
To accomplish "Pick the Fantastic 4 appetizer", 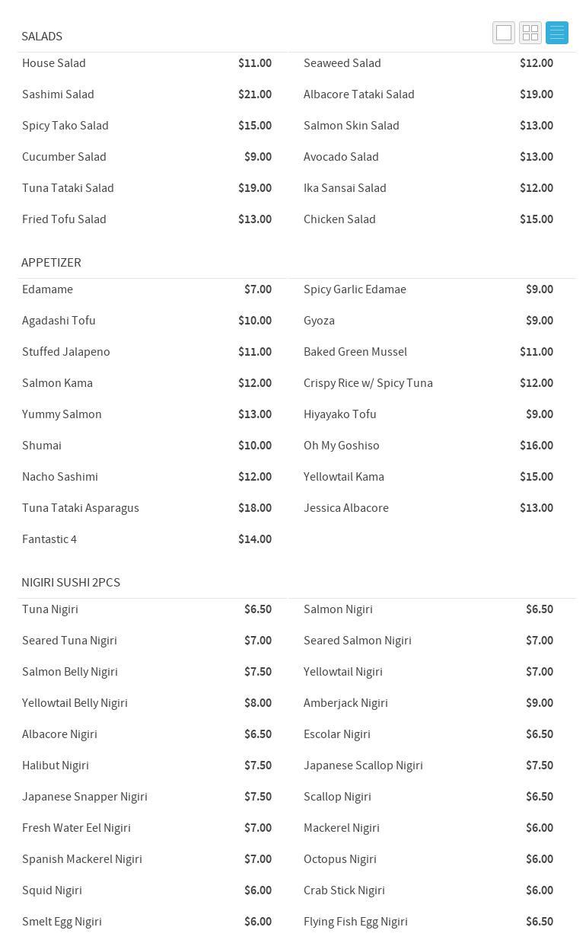I will click(x=49, y=539).
